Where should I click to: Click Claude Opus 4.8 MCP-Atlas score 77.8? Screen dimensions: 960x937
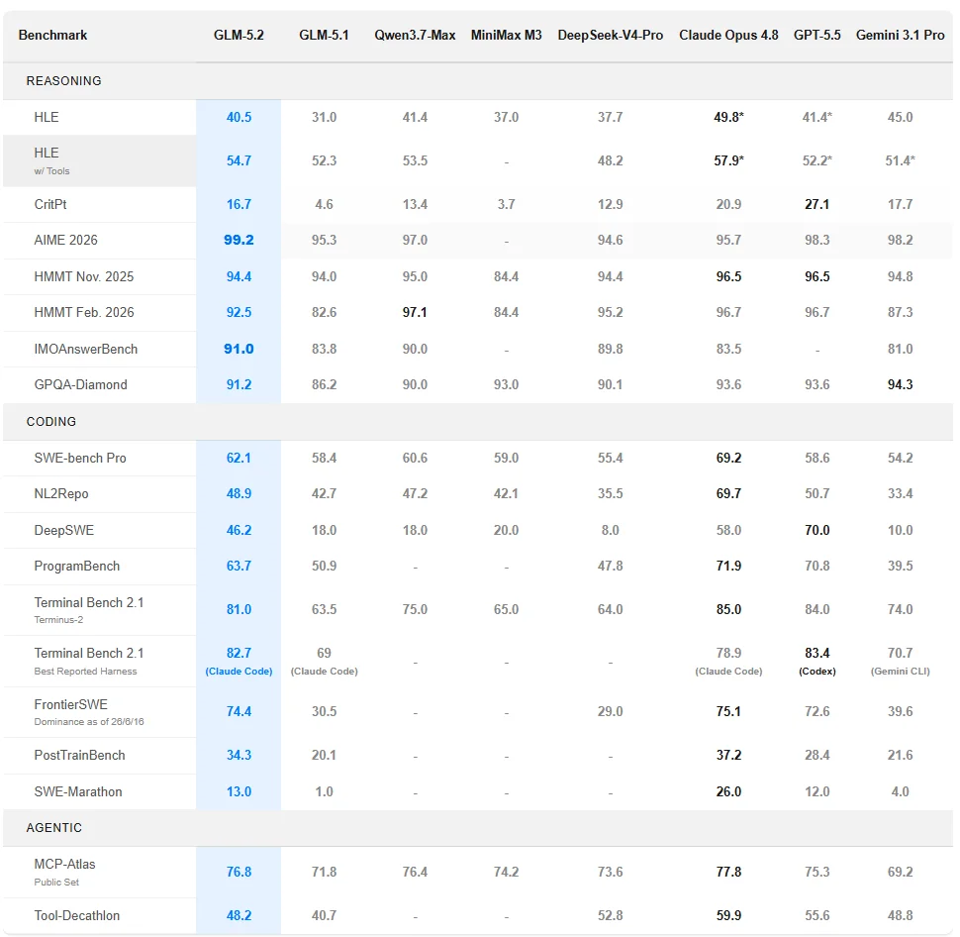click(x=728, y=872)
